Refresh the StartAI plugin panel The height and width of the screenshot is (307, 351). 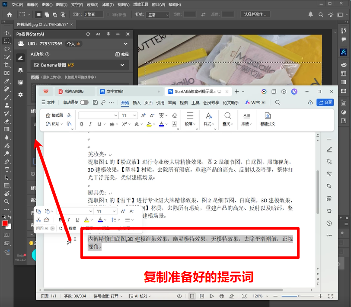point(88,34)
